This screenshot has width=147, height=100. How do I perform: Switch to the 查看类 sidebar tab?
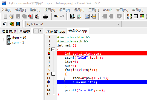point(24,31)
